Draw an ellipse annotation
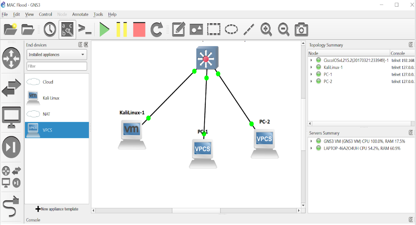Image resolution: width=416 pixels, height=225 pixels. [231, 30]
